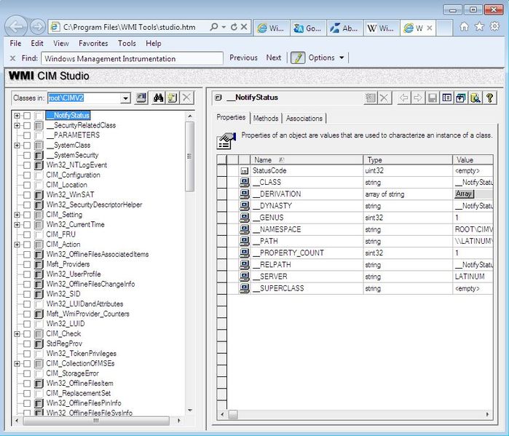Click the Previous find button
The width and height of the screenshot is (509, 436).
click(x=243, y=58)
